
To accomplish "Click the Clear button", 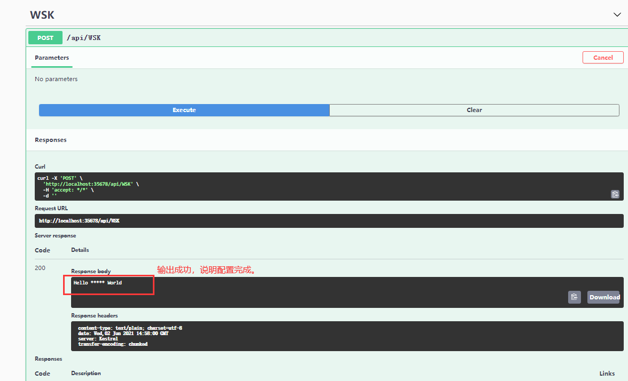I will tap(474, 110).
